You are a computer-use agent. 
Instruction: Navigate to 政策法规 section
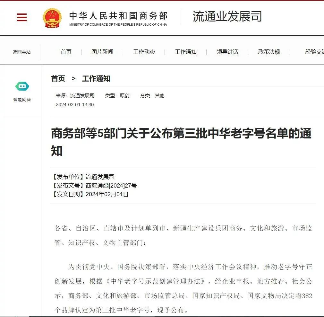coord(269,52)
